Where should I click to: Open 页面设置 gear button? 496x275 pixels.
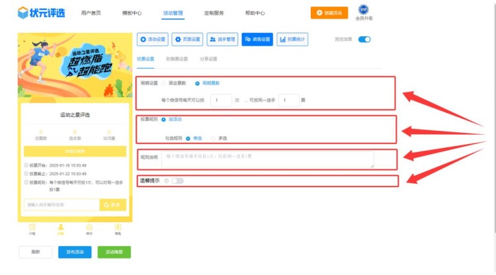point(188,40)
